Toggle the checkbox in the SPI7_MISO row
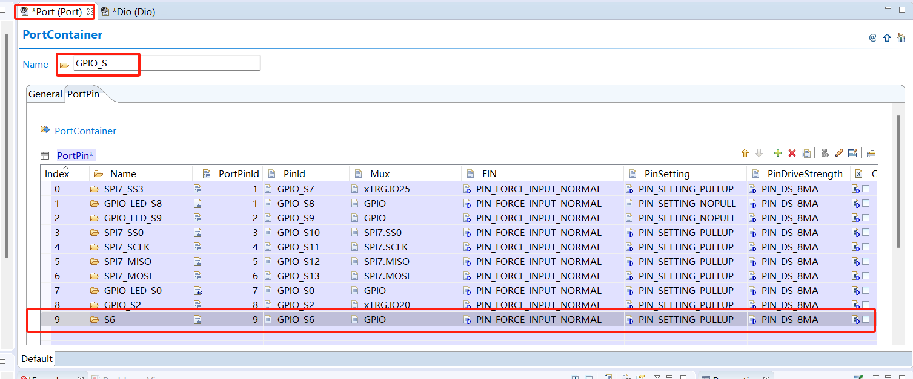Image resolution: width=913 pixels, height=379 pixels. (866, 261)
